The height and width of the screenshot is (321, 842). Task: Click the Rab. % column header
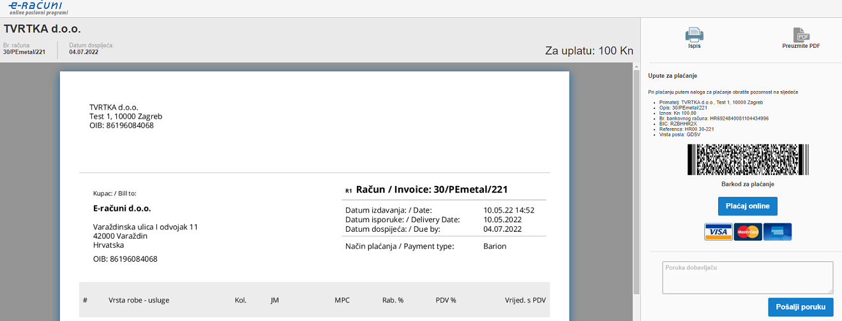[393, 300]
